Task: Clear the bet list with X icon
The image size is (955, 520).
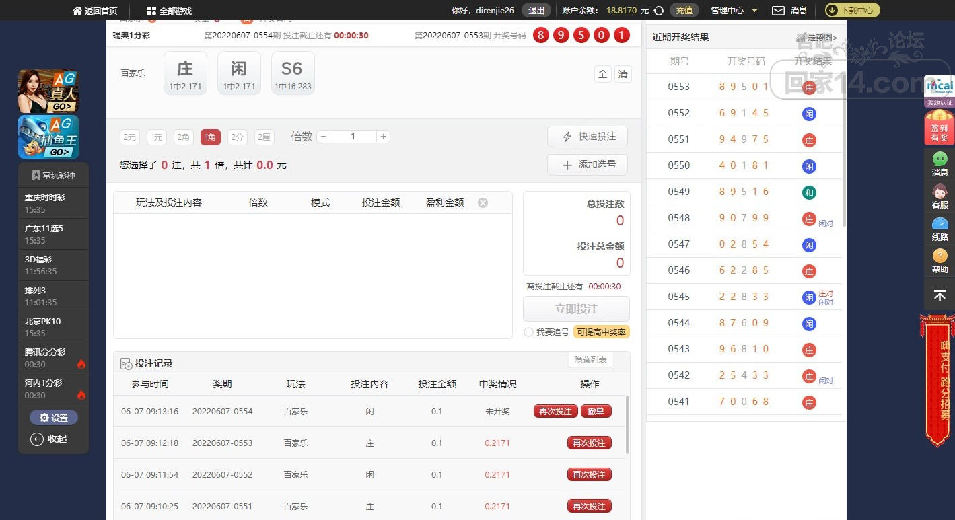Action: pos(483,202)
